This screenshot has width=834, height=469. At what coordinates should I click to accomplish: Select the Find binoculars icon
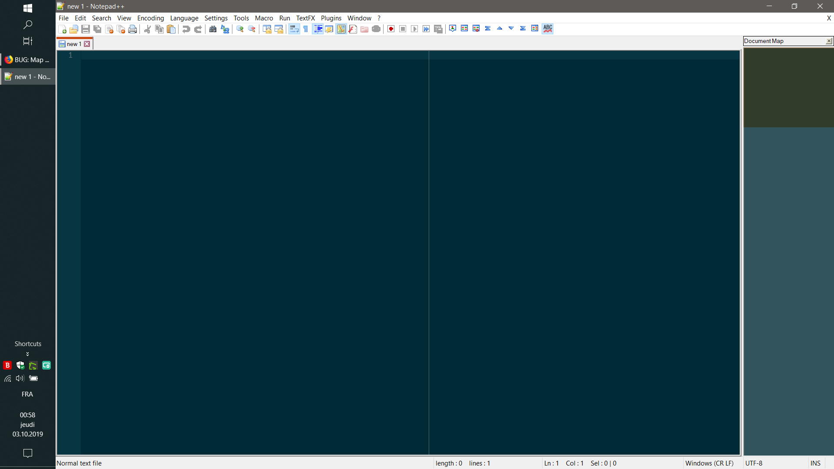pos(213,29)
